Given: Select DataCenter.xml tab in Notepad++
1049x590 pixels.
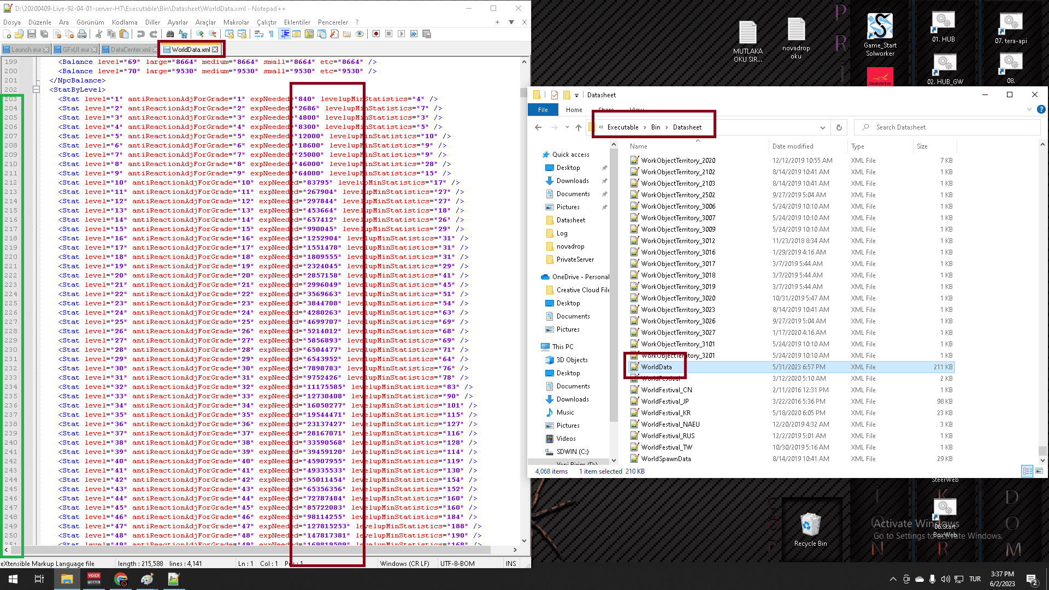Looking at the screenshot, I should coord(128,49).
